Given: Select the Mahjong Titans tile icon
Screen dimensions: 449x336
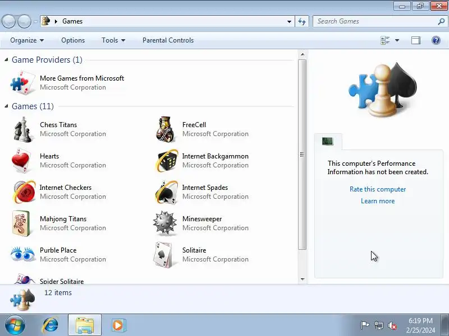Looking at the screenshot, I should point(21,223).
